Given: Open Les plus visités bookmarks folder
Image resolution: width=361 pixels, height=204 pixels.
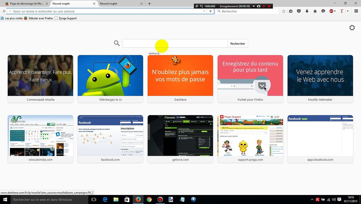Looking at the screenshot, I should [x=12, y=18].
